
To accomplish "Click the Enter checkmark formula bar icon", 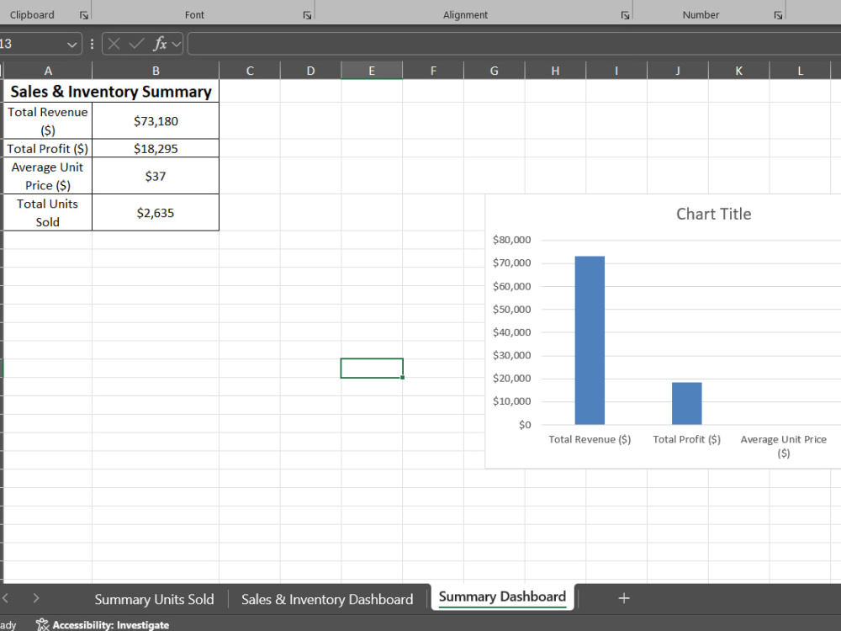I will 137,44.
